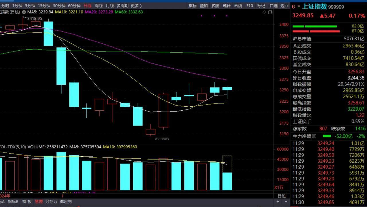The image size is (367, 207).
Task: Click the 11:30 tick row 3249.85
Action: pos(329,202)
